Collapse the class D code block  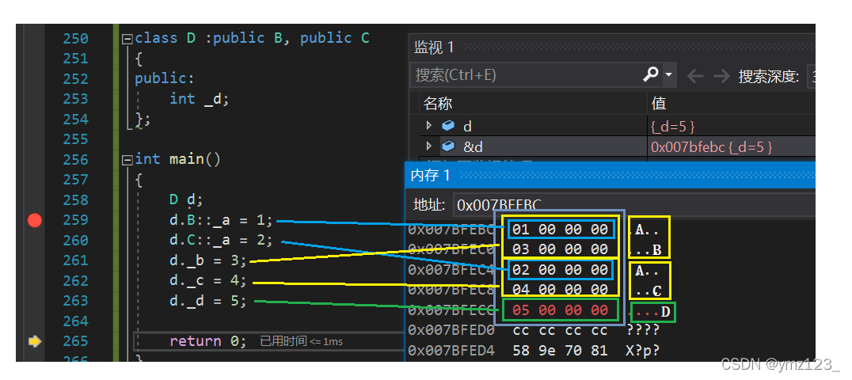(x=127, y=38)
